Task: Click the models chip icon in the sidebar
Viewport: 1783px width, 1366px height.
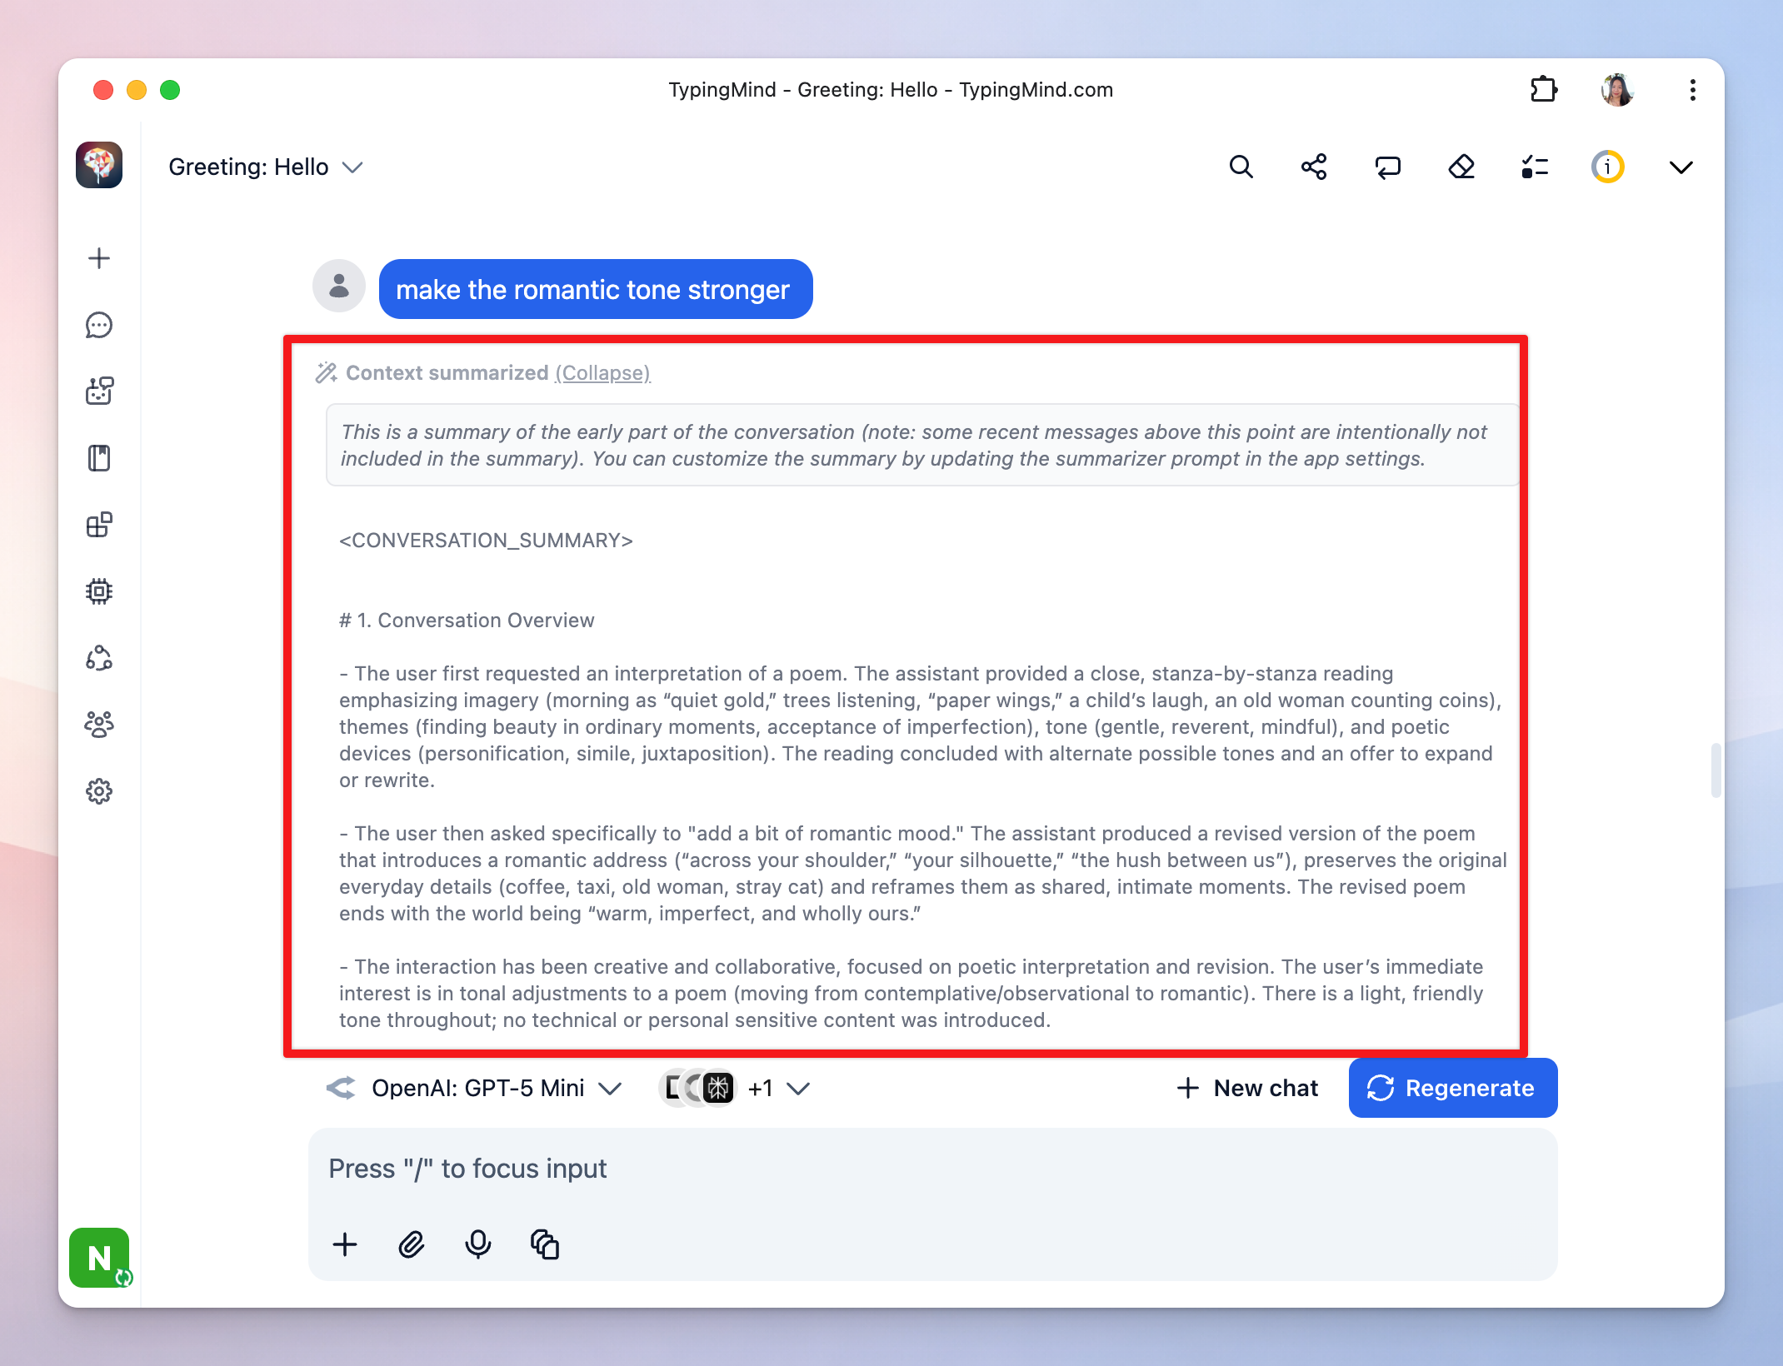Action: click(99, 591)
